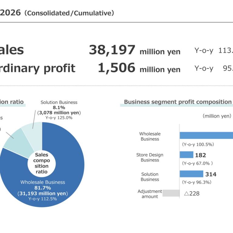
Task: Click '(Y-o-y 100.5%)' under Wholesale bar
Action: [x=198, y=144]
